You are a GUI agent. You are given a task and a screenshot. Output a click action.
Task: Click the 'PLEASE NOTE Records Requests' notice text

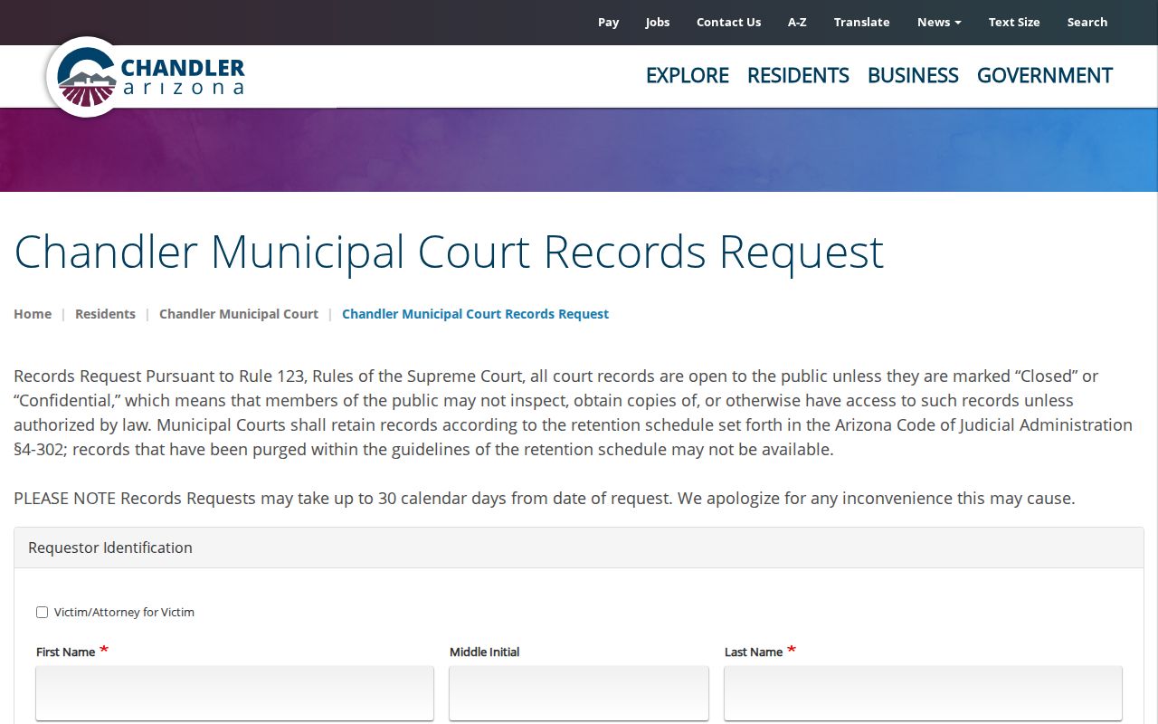[545, 499]
